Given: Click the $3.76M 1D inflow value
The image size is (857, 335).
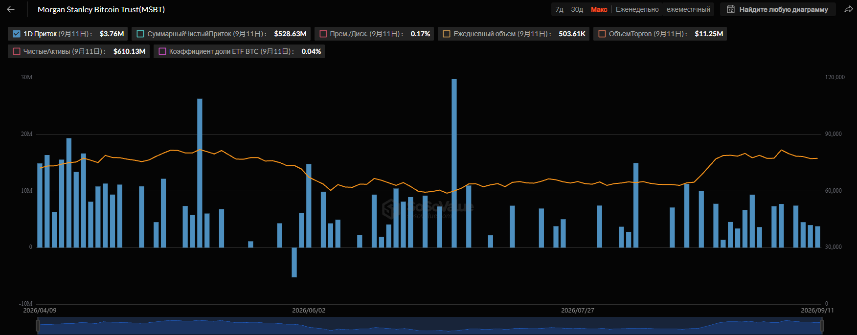Looking at the screenshot, I should [112, 34].
